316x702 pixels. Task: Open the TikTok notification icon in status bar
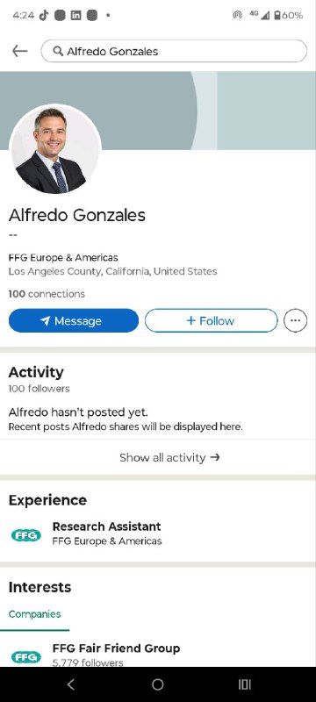(43, 15)
